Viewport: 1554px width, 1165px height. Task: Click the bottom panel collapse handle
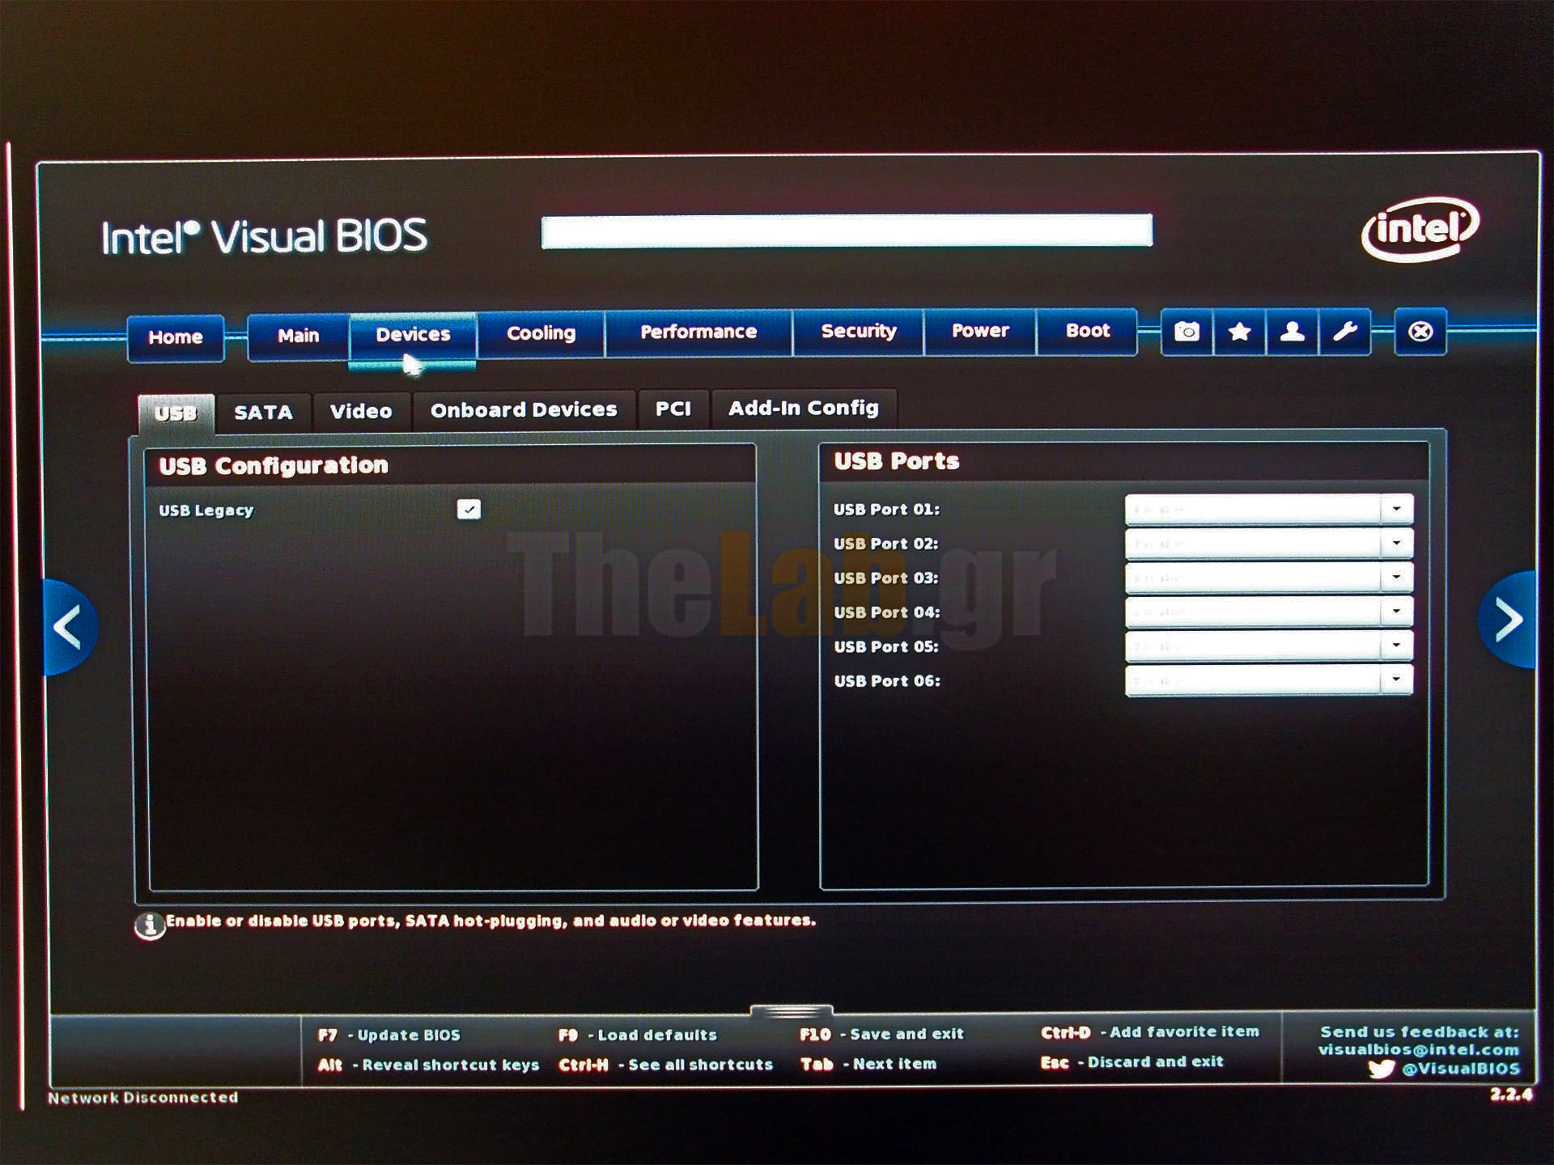coord(791,1011)
